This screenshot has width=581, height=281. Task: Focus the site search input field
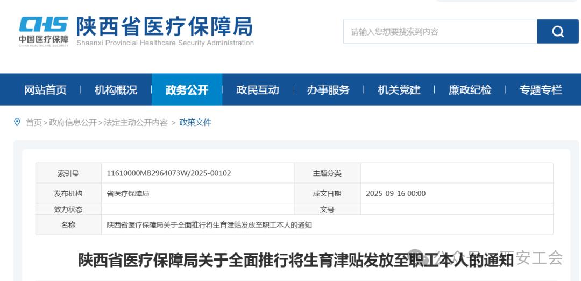click(440, 31)
